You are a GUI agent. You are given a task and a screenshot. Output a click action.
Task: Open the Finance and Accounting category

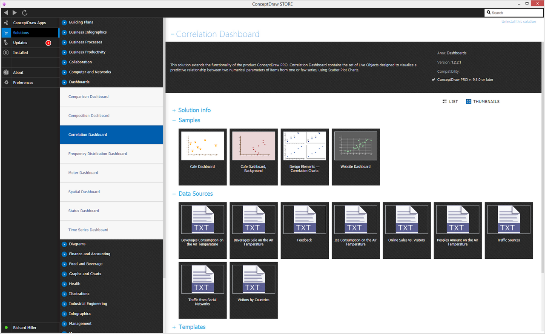tap(89, 254)
